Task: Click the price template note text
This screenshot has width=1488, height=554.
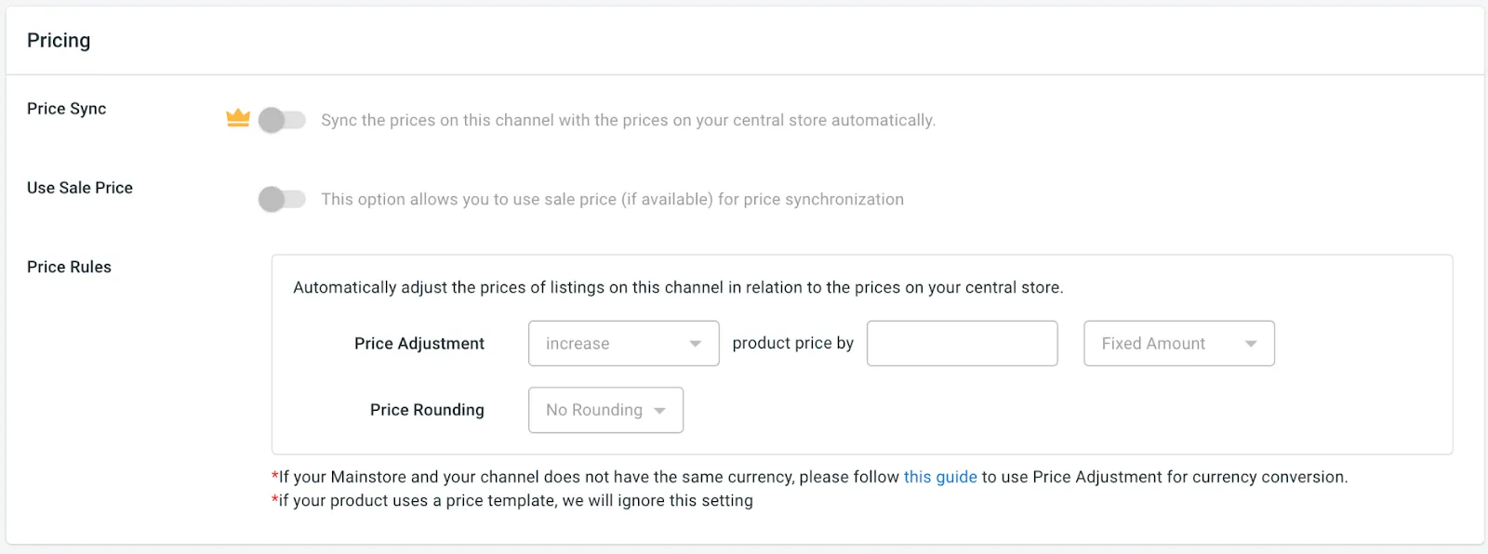Action: click(x=515, y=500)
